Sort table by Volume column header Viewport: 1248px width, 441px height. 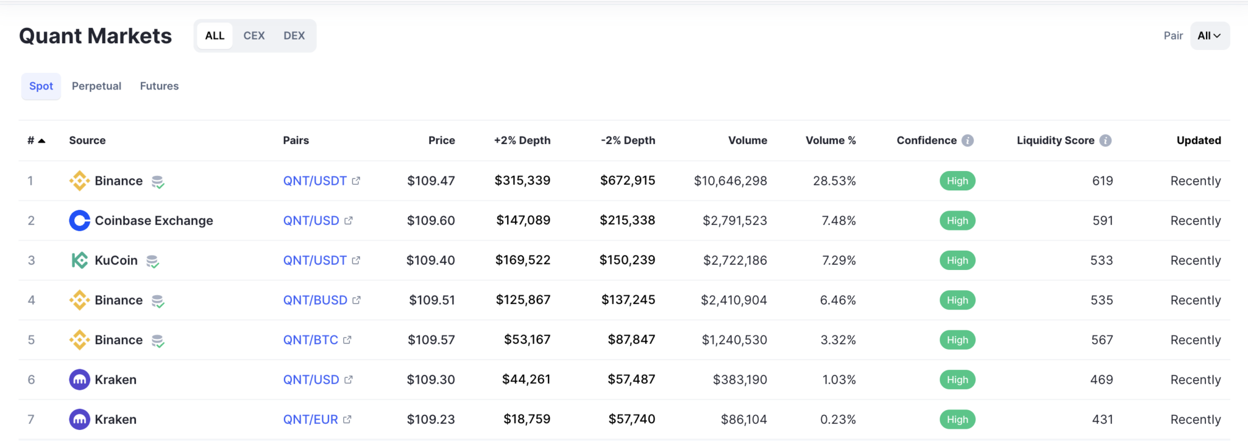[x=747, y=141]
